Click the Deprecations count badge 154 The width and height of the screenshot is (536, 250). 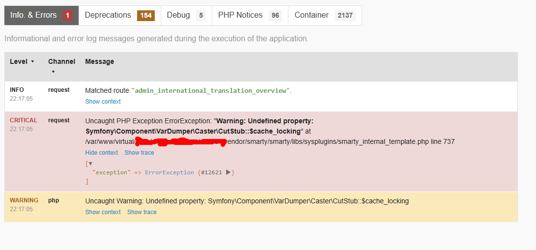pyautogui.click(x=146, y=15)
